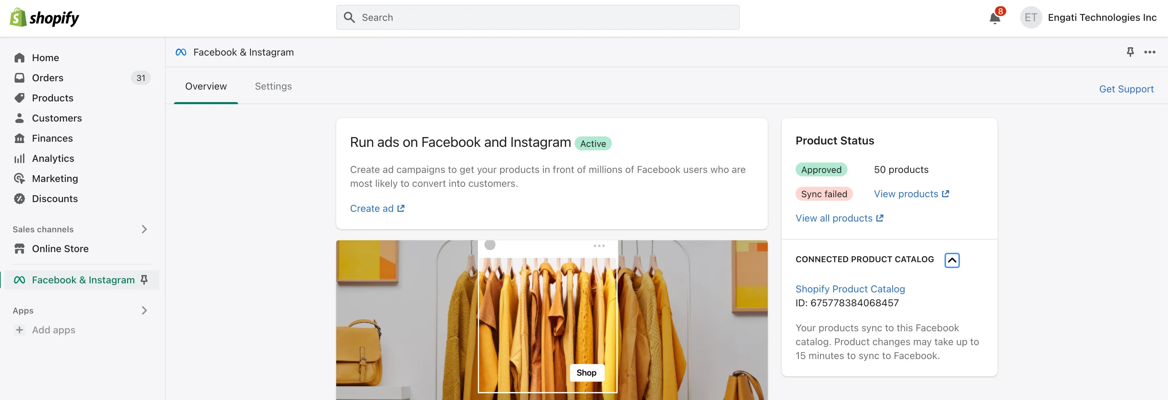The width and height of the screenshot is (1168, 400).
Task: Click the pin icon in app header
Action: tap(1130, 52)
